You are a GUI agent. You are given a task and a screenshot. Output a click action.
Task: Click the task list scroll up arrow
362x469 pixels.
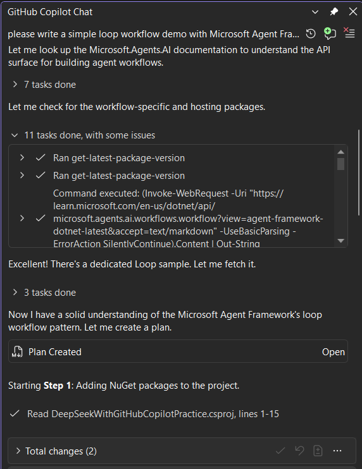[340, 152]
